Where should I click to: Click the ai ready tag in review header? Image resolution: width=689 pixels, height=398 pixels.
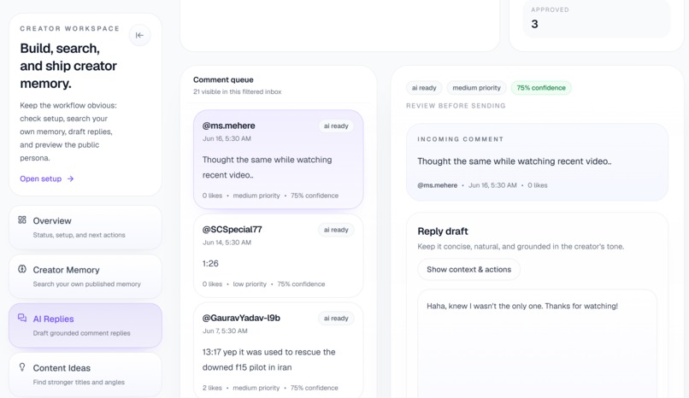pos(424,88)
